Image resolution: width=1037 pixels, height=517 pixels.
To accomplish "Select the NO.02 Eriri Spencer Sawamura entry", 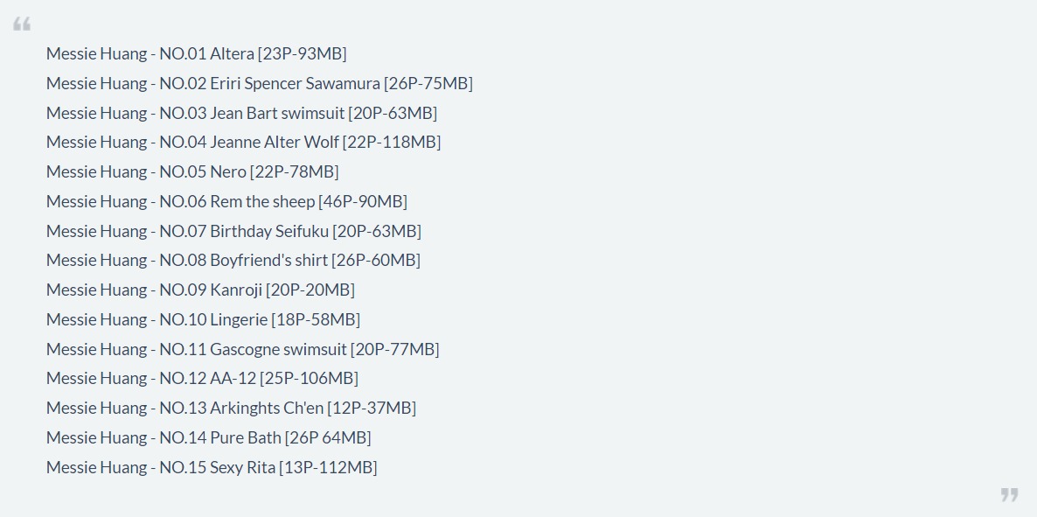I will pos(259,83).
